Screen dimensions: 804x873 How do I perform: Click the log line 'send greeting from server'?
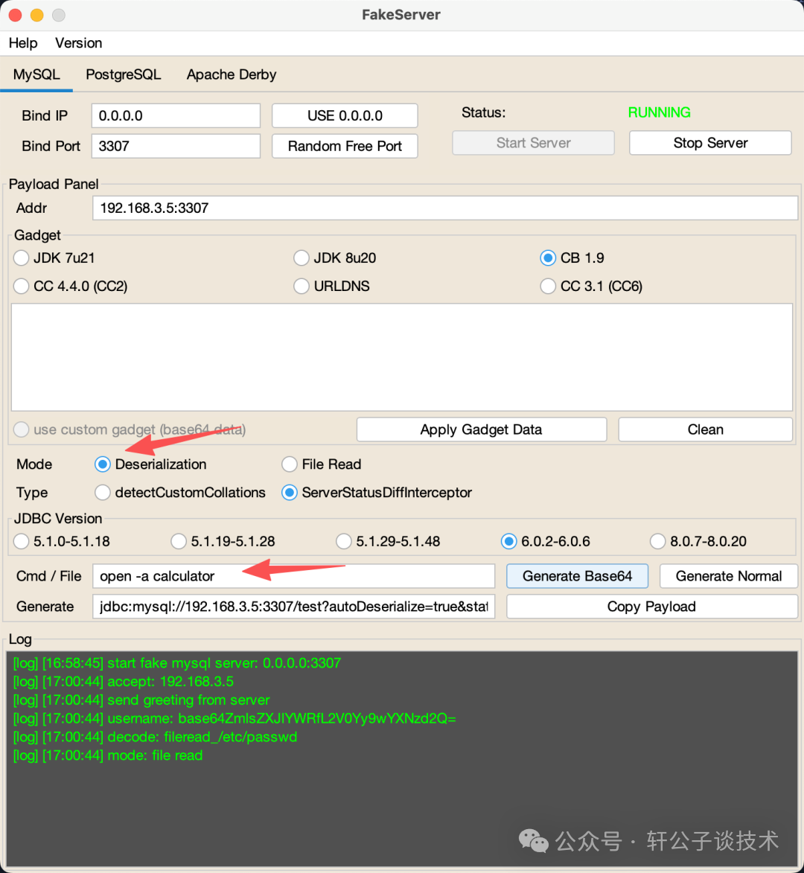point(141,700)
